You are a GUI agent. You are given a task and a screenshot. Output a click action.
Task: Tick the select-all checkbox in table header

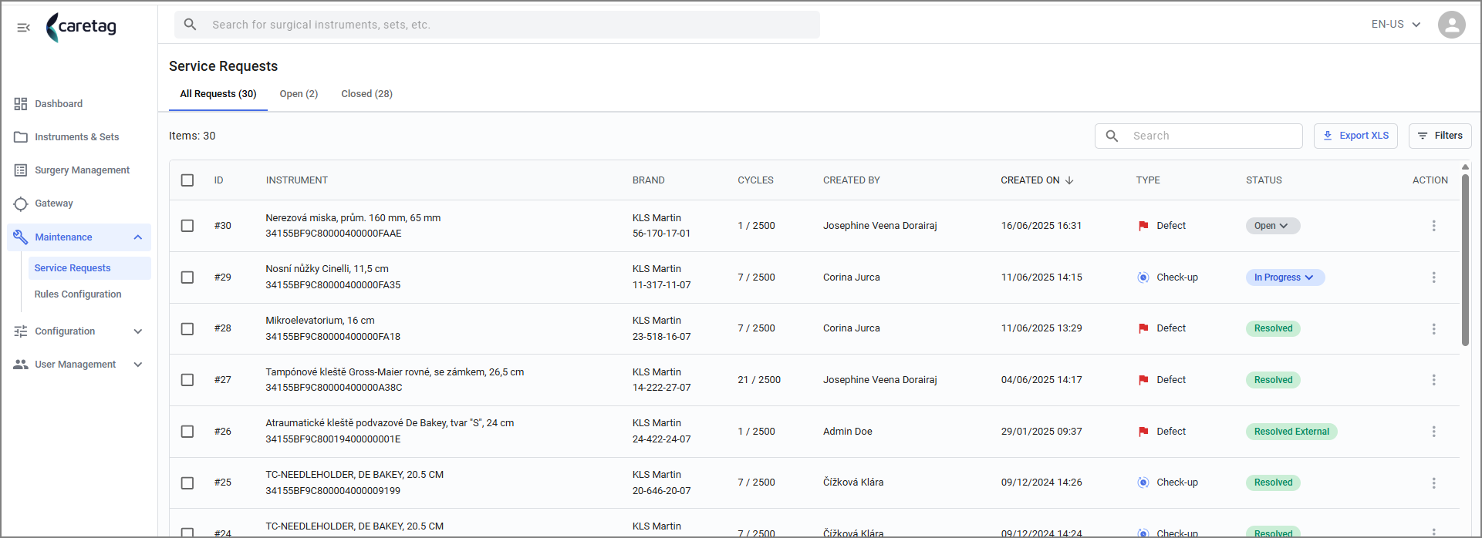187,180
